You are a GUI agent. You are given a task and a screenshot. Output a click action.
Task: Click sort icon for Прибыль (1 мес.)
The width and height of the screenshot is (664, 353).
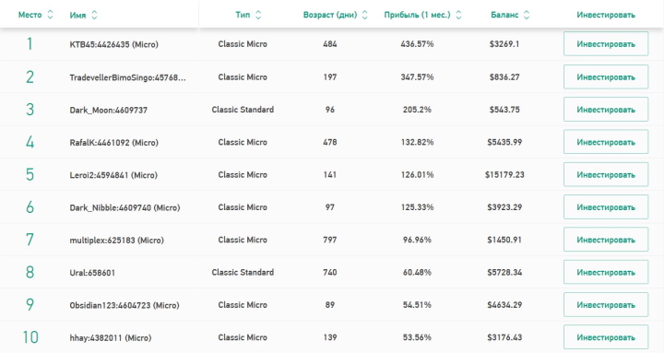tap(458, 15)
